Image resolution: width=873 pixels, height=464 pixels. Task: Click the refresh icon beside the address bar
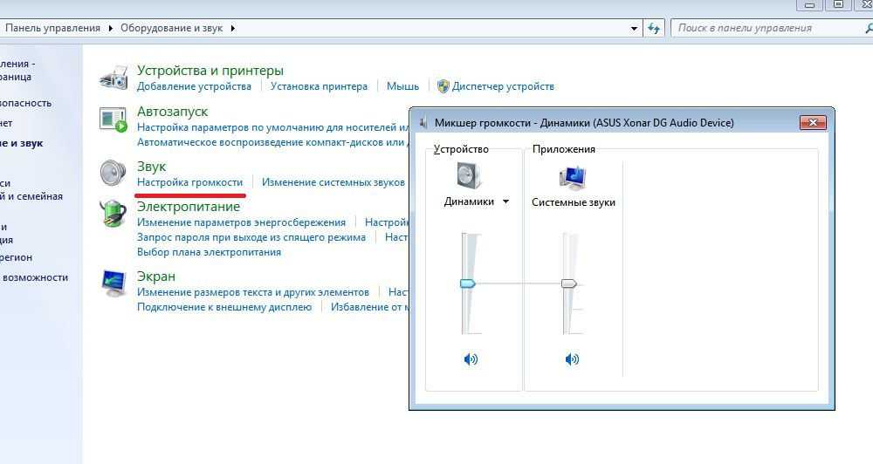[654, 28]
